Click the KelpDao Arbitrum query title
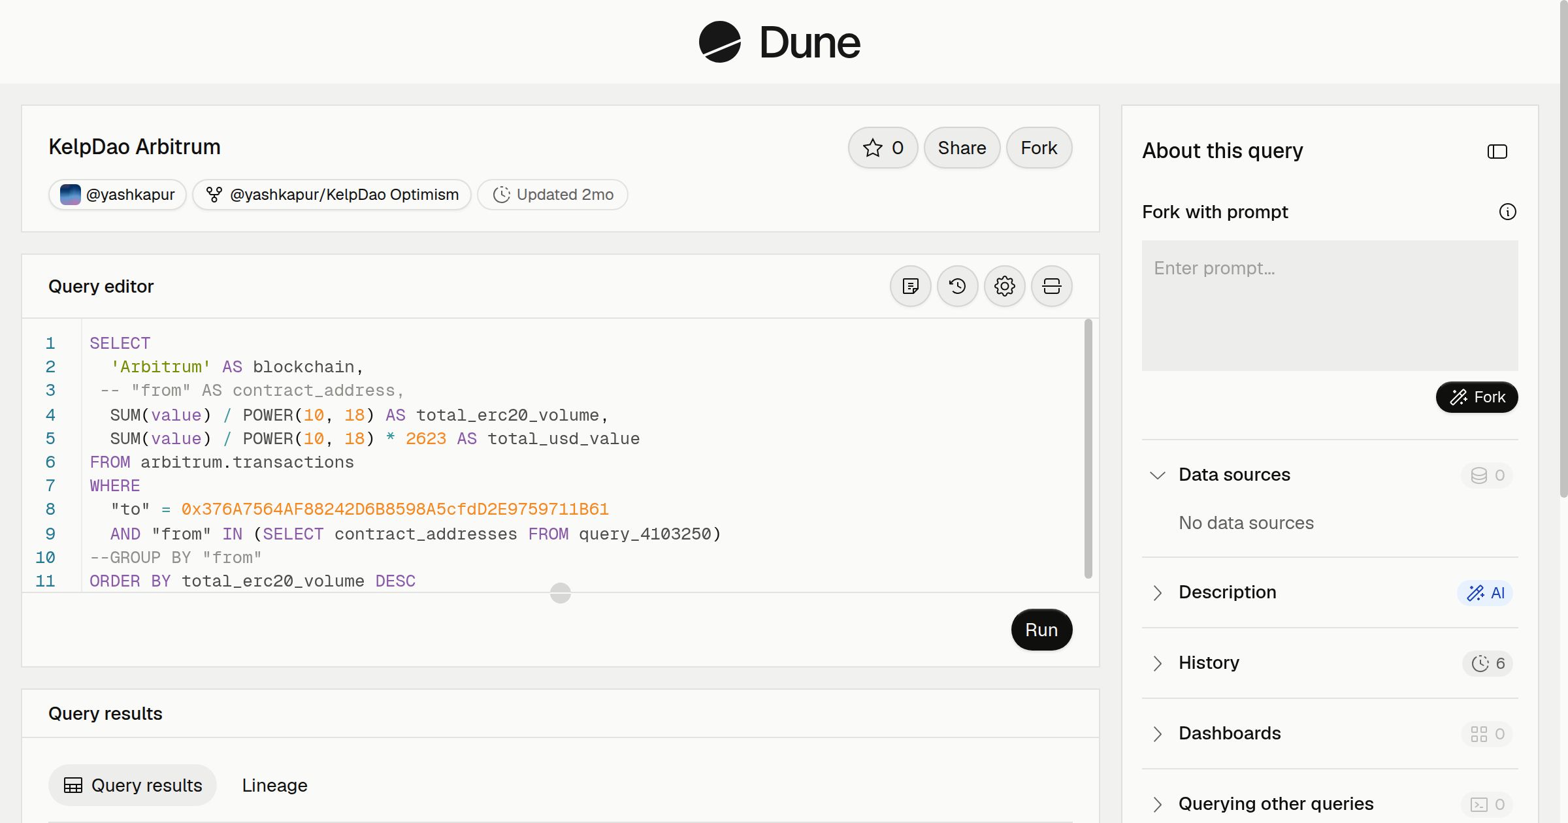 pos(135,146)
